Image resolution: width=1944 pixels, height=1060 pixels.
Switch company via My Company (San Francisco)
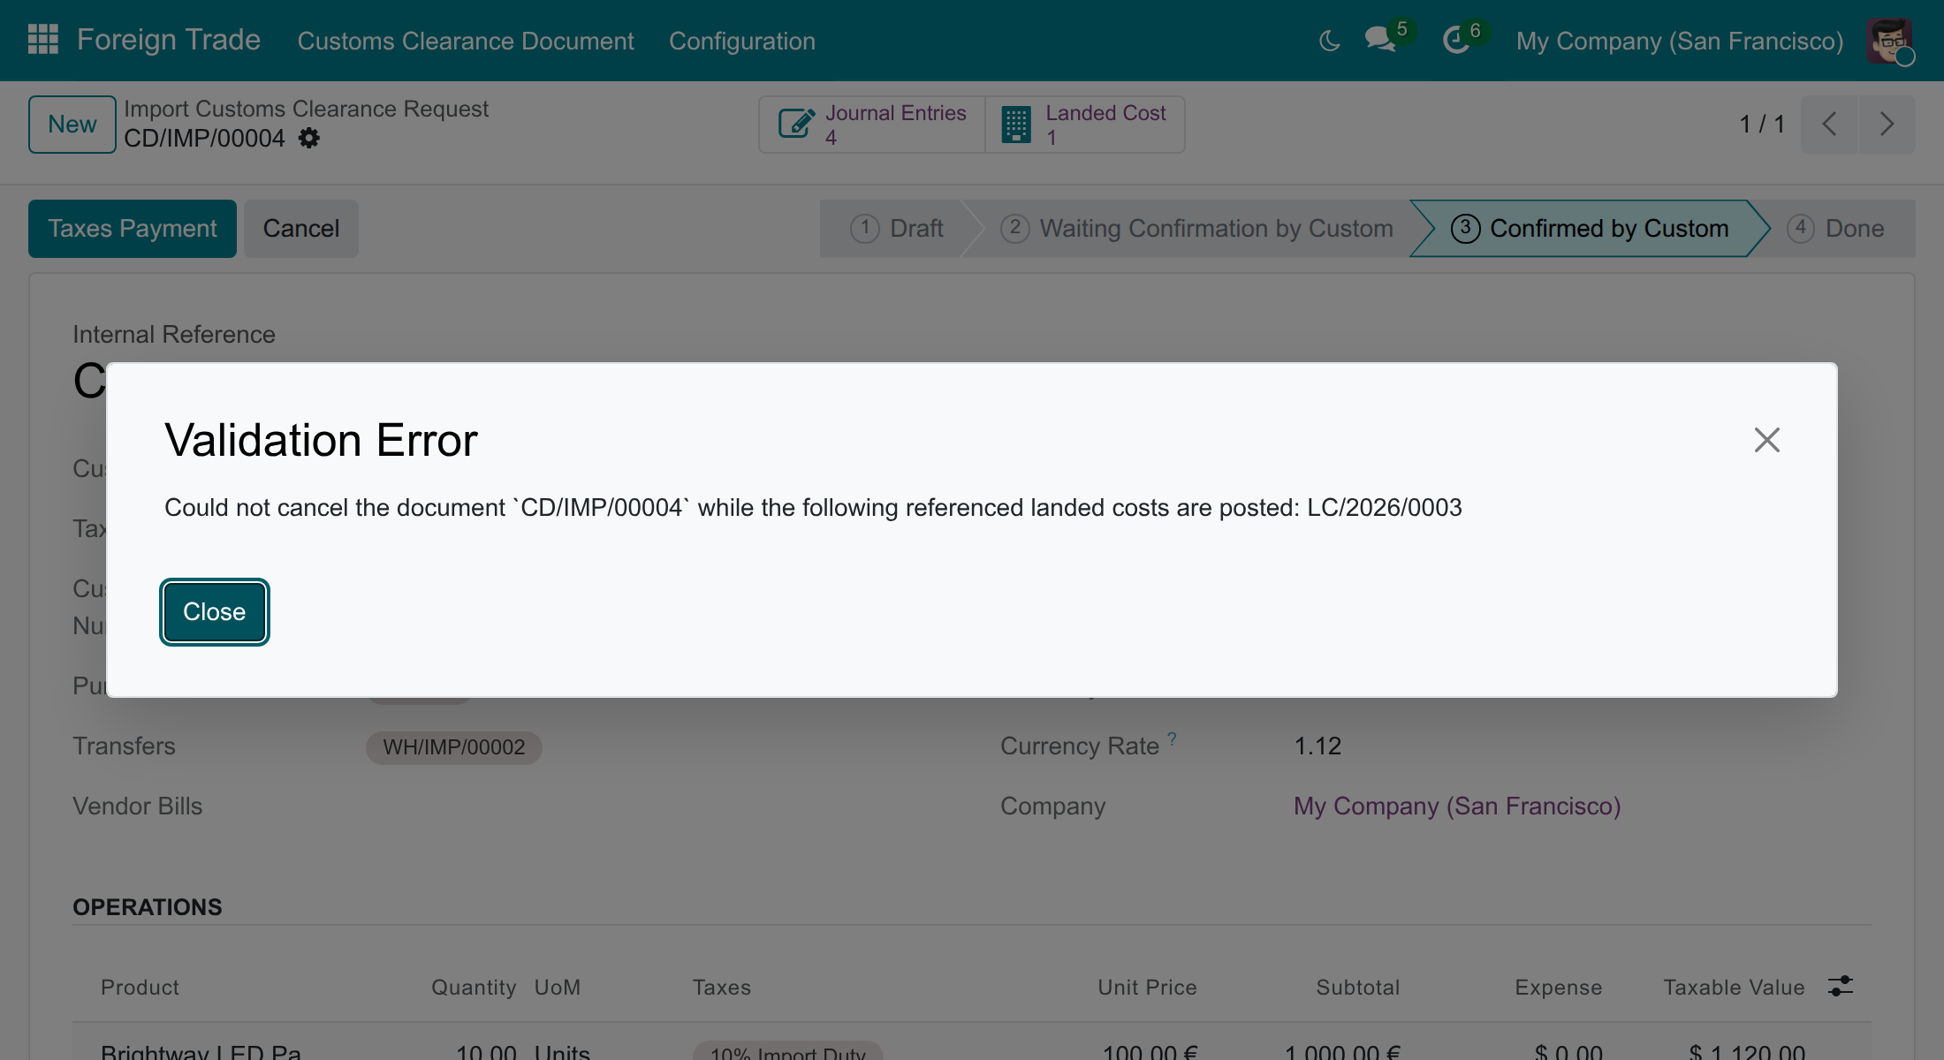[1680, 41]
